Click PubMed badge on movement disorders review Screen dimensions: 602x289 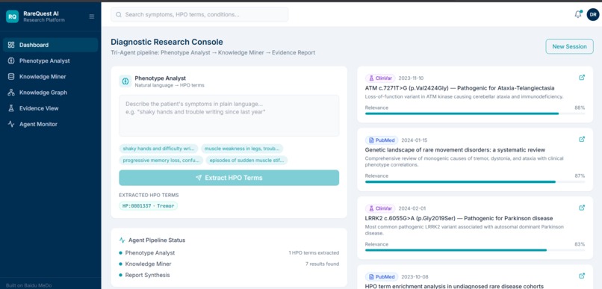pos(382,140)
